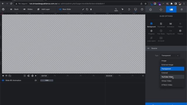
Task: Click the timeline grid layout icon
Action: (25, 76)
